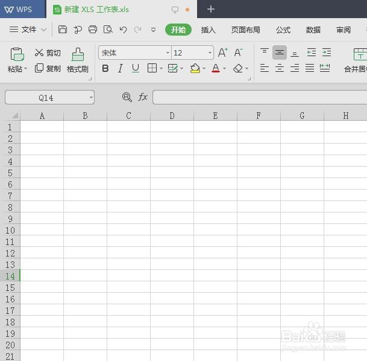Click the 粘贴 paste icon
Viewport: 367px width, 361px height.
tap(17, 54)
